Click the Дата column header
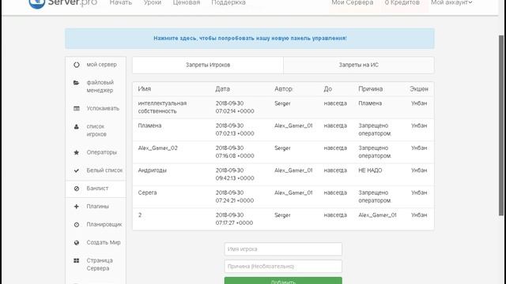 pos(222,89)
